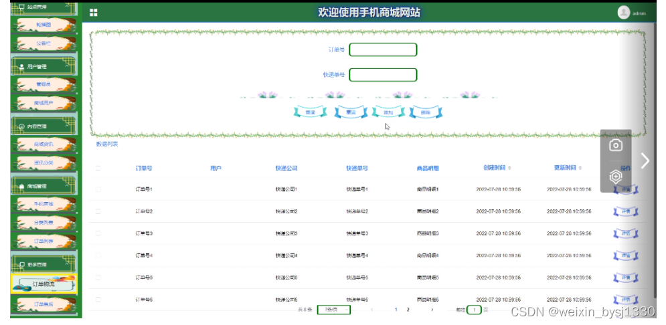Image resolution: width=666 pixels, height=325 pixels.
Task: Click the admin avatar icon
Action: tap(624, 13)
